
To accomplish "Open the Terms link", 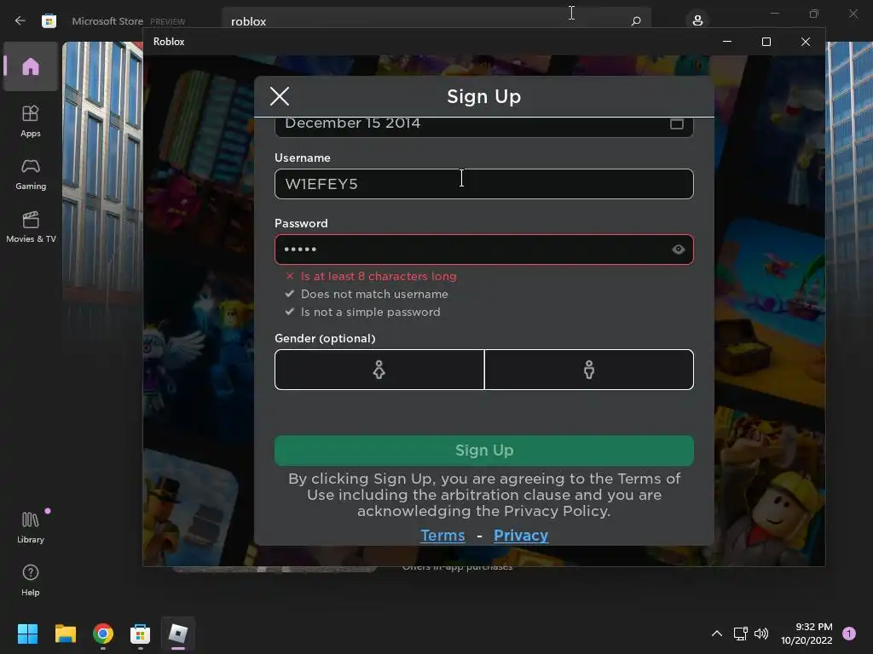I will coord(442,535).
